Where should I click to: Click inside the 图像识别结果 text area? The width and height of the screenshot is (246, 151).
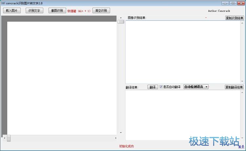point(183,52)
